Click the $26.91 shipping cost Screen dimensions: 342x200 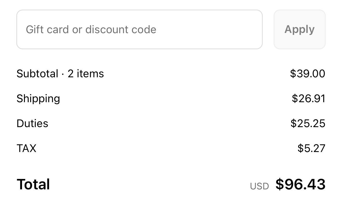click(x=308, y=99)
